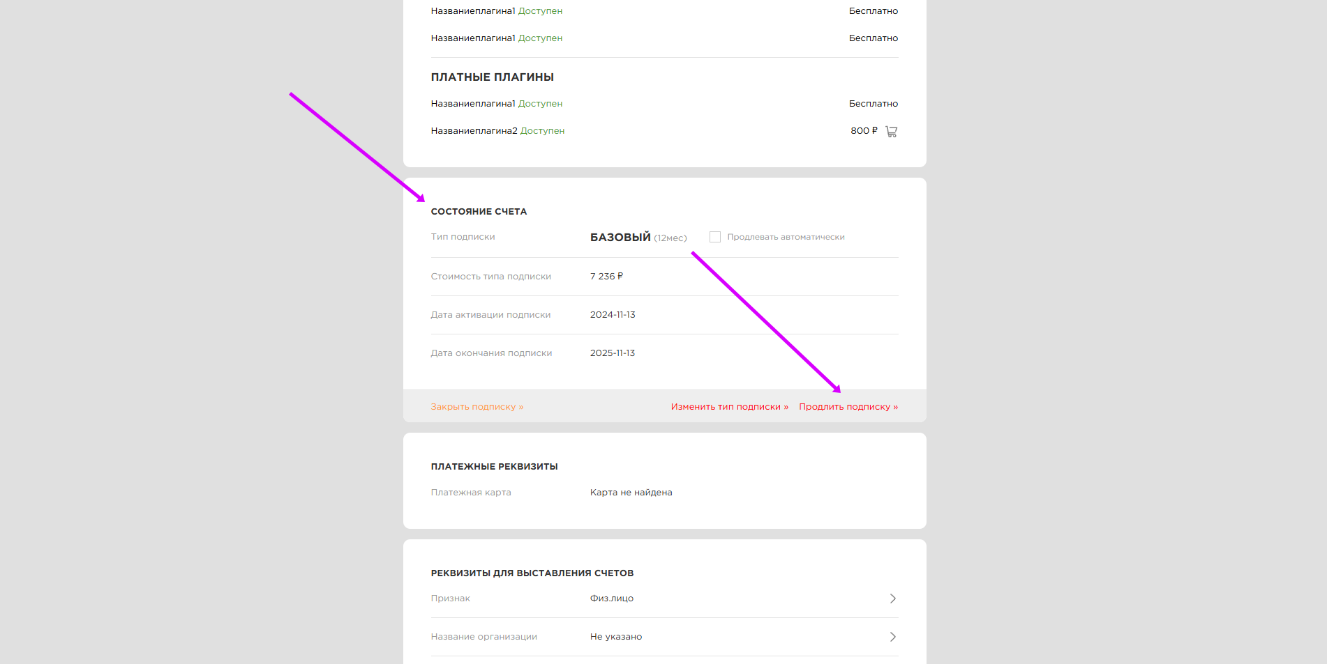Open Названиеплагина1 under Платные плагины
This screenshot has width=1327, height=664.
point(472,104)
